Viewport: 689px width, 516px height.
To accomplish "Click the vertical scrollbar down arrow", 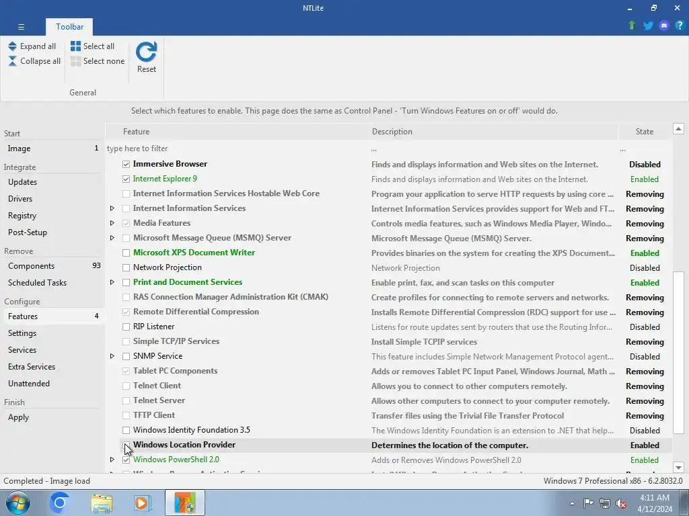I will [x=678, y=468].
